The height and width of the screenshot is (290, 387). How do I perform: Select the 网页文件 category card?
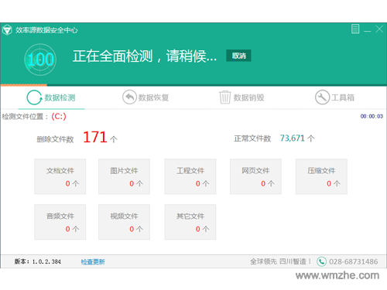point(255,176)
